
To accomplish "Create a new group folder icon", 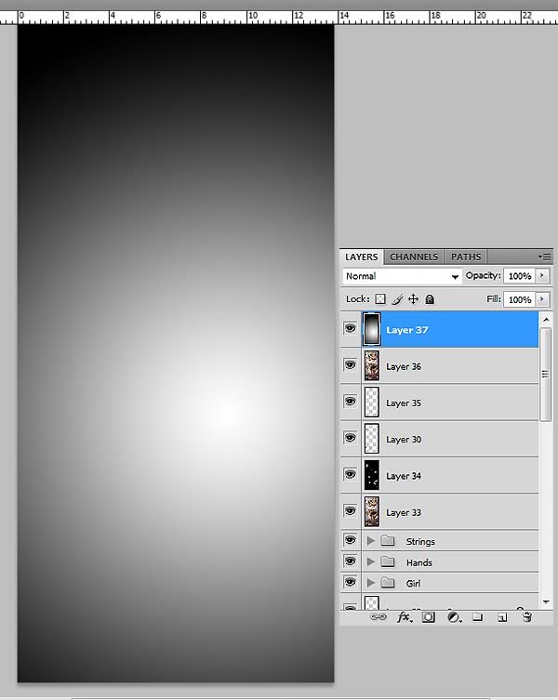I will tap(478, 617).
